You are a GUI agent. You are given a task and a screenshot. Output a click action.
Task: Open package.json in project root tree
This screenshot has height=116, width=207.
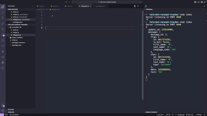(16, 45)
